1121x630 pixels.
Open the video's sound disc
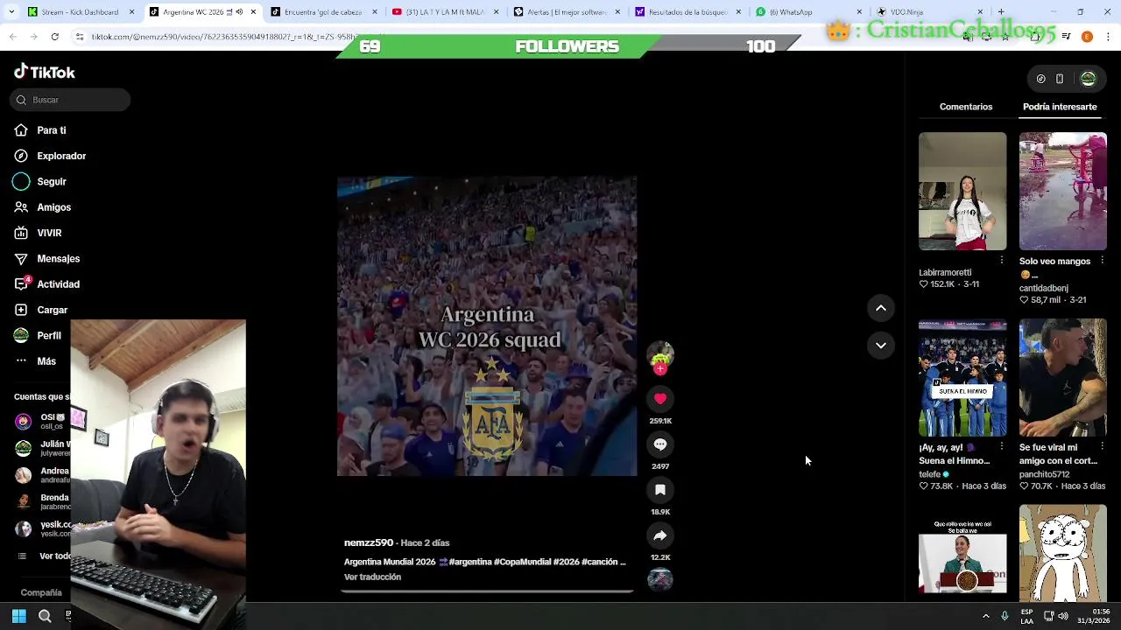(660, 579)
